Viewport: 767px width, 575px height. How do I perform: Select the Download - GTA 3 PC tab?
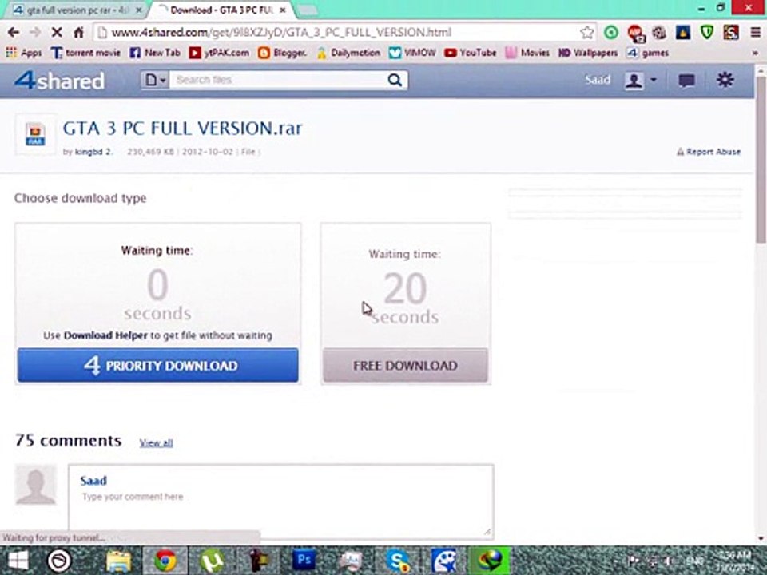pyautogui.click(x=221, y=10)
